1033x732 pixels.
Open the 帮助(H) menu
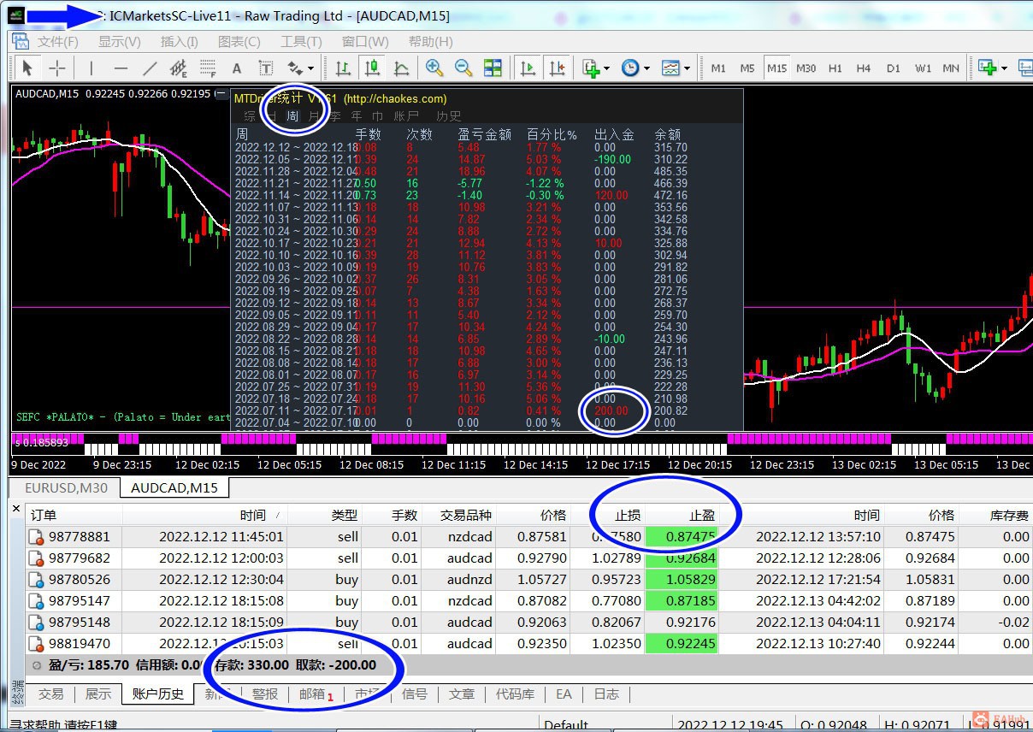click(x=429, y=41)
